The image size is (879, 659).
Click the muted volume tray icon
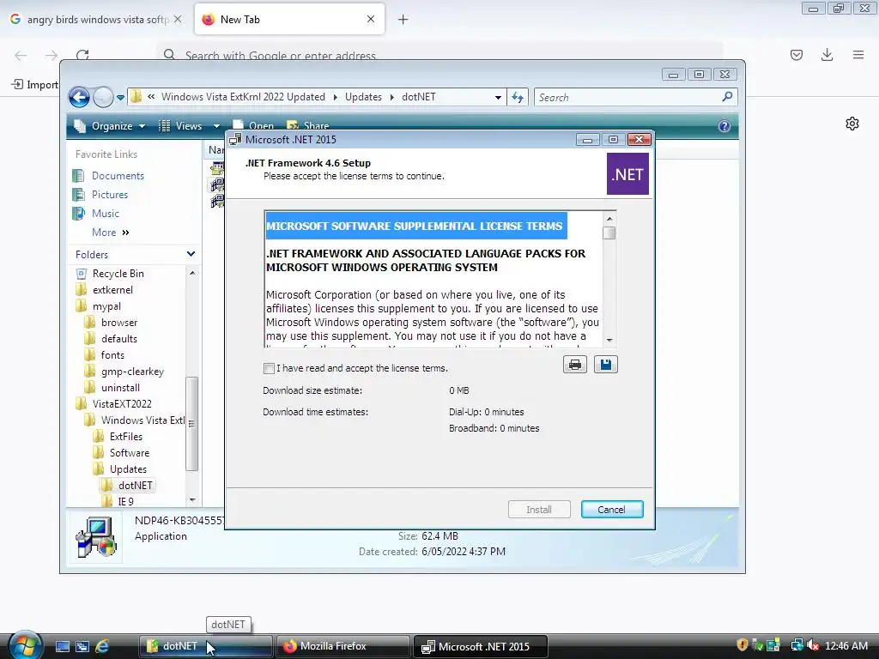pos(814,645)
